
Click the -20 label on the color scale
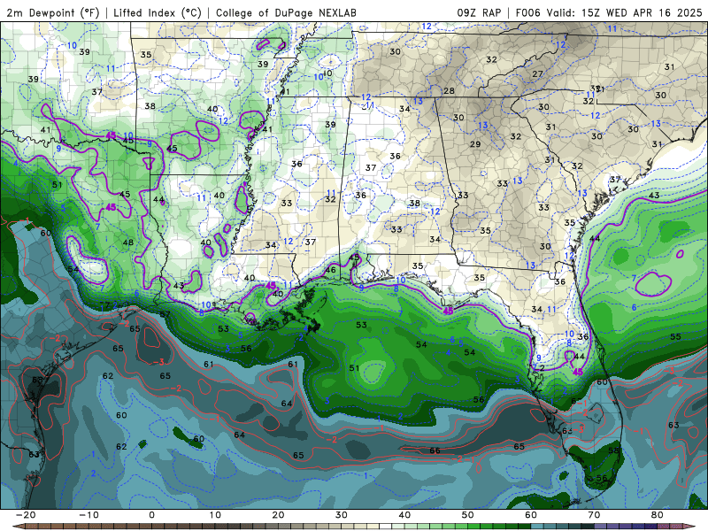pyautogui.click(x=26, y=515)
